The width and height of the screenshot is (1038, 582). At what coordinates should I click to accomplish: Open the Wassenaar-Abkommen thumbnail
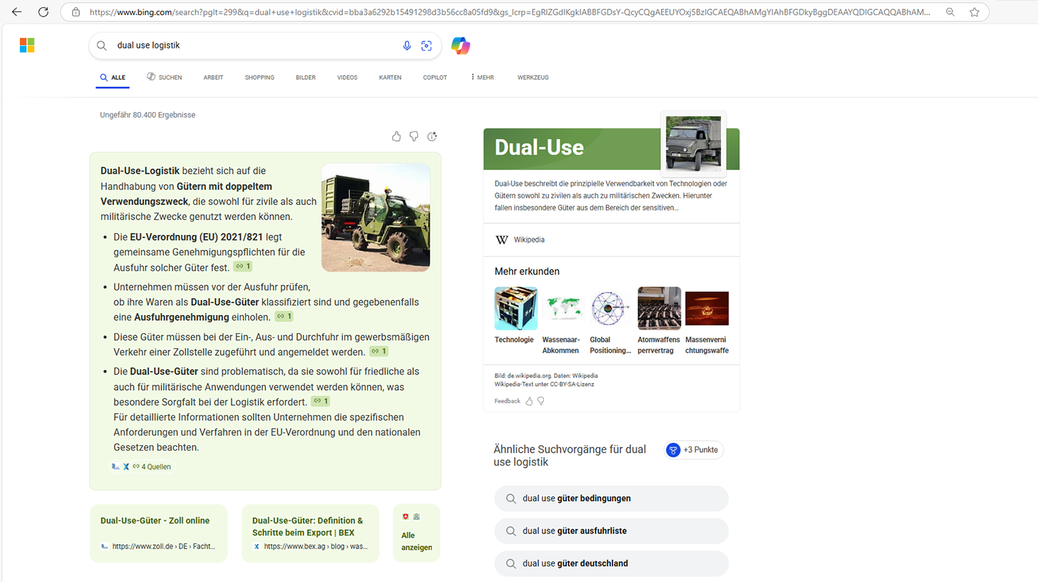563,308
